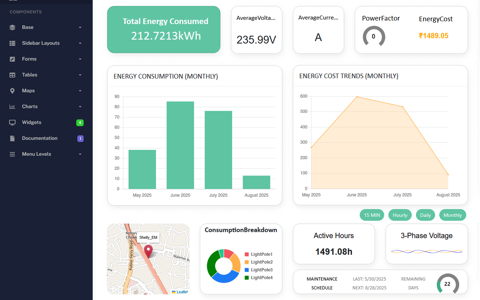The height and width of the screenshot is (300, 480).
Task: Toggle the Daily view option
Action: click(x=425, y=215)
